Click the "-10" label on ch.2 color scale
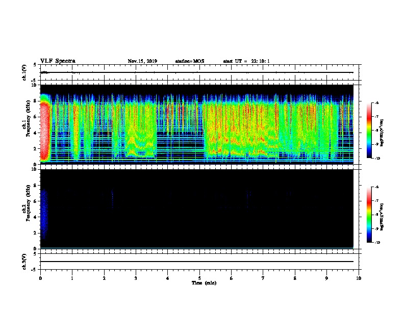This screenshot has width=404, height=312. [377, 243]
